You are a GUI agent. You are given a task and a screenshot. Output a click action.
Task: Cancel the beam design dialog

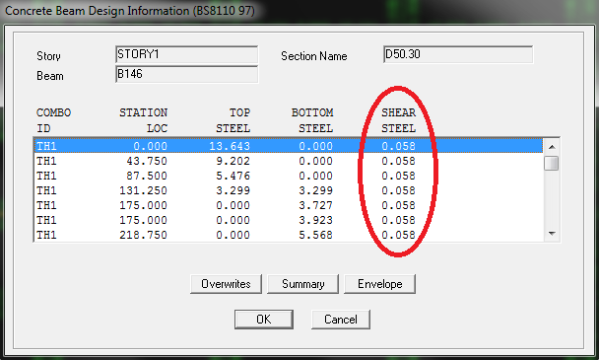tap(341, 319)
